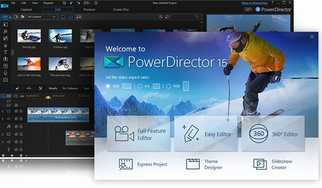Toggle the image media filter button
The image size is (322, 188).
tap(71, 17)
